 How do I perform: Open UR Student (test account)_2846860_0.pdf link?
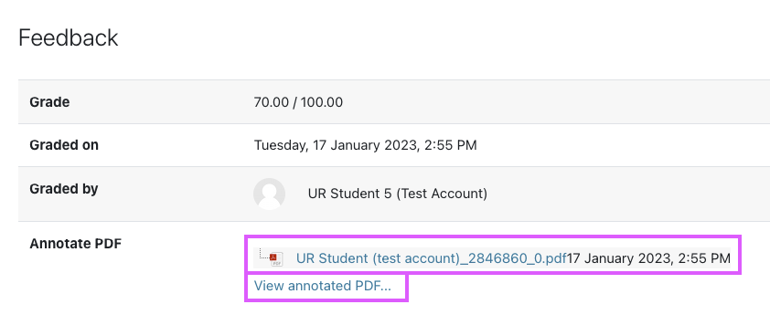(x=431, y=258)
